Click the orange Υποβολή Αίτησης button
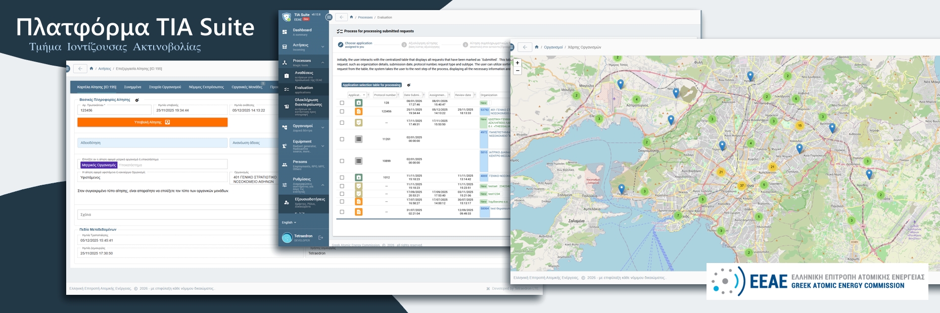 click(x=152, y=122)
